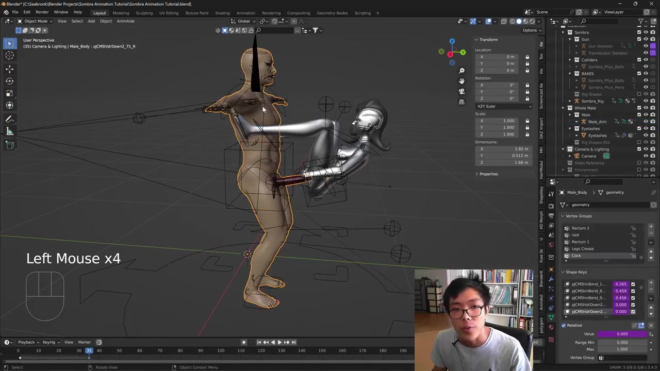Open the XZY Euler rotation mode dropdown
This screenshot has height=371, width=660.
pos(504,106)
